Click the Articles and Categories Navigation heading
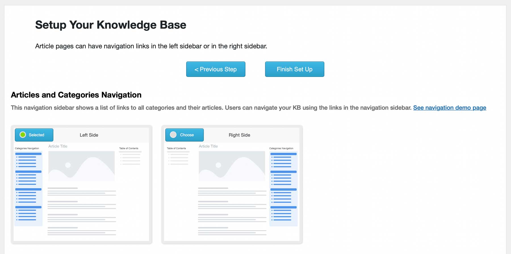 pos(76,95)
